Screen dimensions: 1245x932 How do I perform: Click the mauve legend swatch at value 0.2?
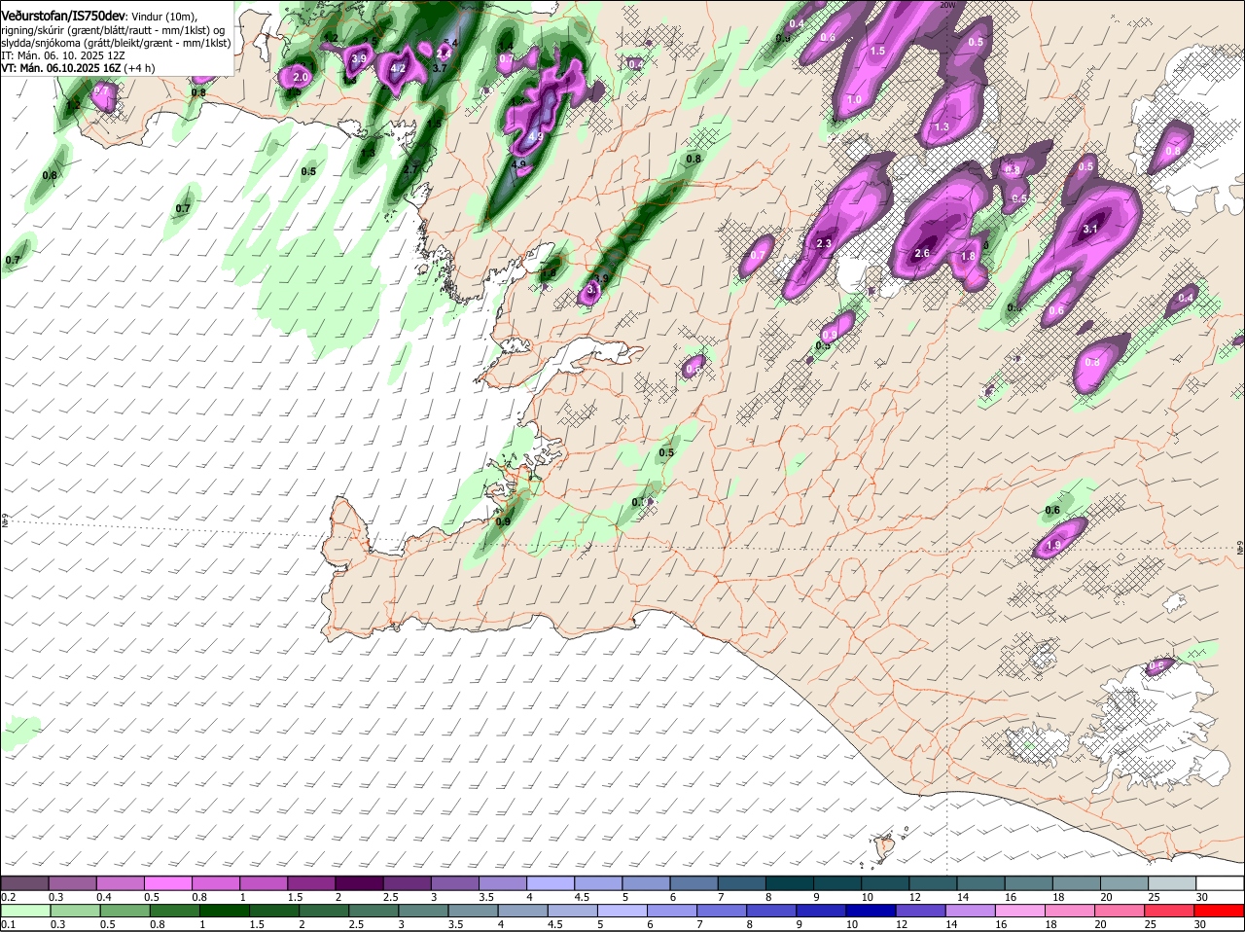pyautogui.click(x=25, y=882)
